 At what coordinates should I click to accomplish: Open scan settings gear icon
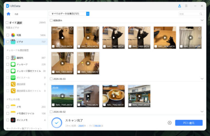point(169,123)
